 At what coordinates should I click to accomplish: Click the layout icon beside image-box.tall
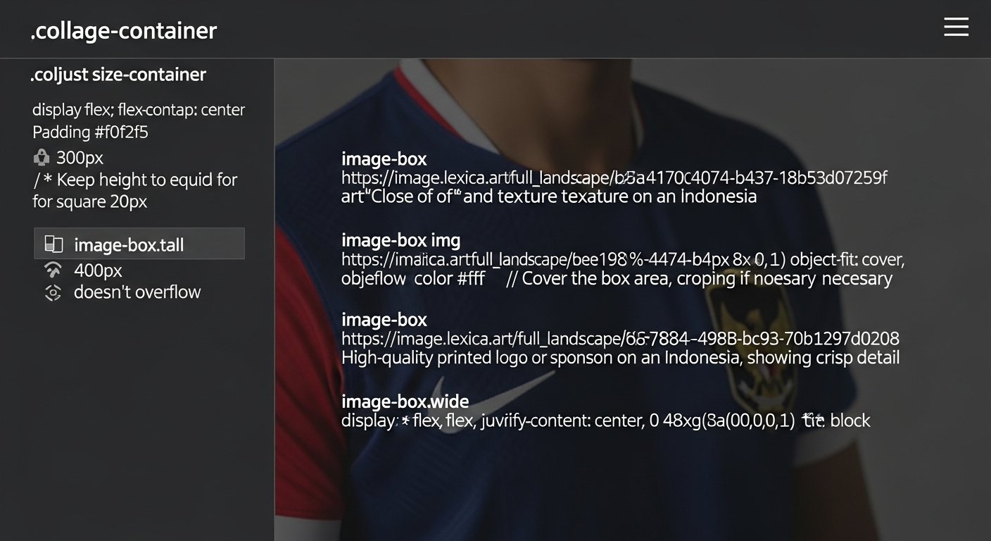click(x=53, y=244)
